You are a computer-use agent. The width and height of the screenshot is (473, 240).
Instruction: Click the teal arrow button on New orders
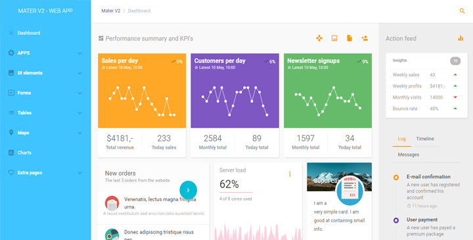[x=189, y=190]
